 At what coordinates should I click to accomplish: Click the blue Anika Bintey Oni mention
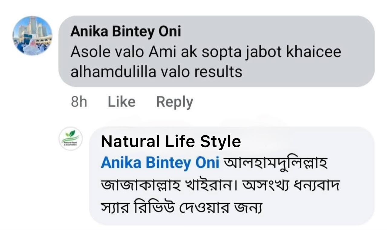tap(160, 163)
